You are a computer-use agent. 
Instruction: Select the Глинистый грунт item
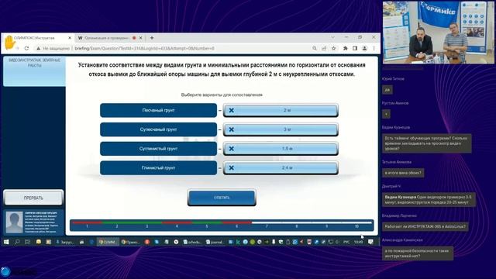(x=158, y=168)
